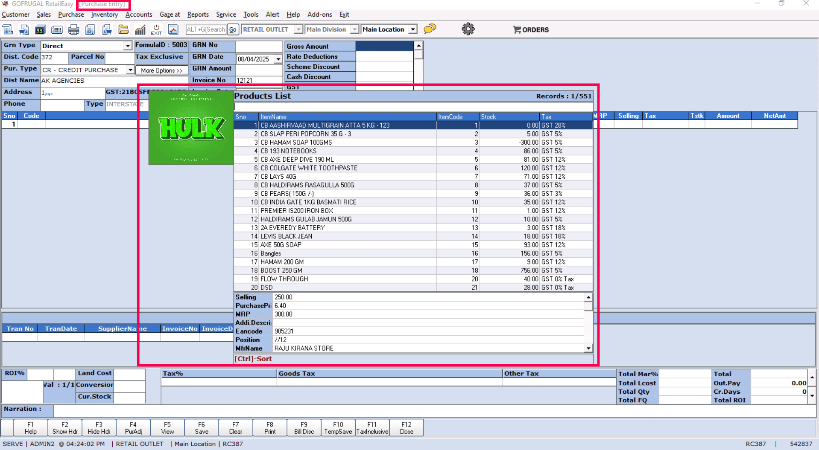Open the GRN Date picker dropdown
819x450 pixels.
click(x=278, y=59)
